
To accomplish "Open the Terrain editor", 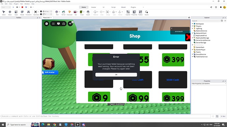I will click(63, 13).
